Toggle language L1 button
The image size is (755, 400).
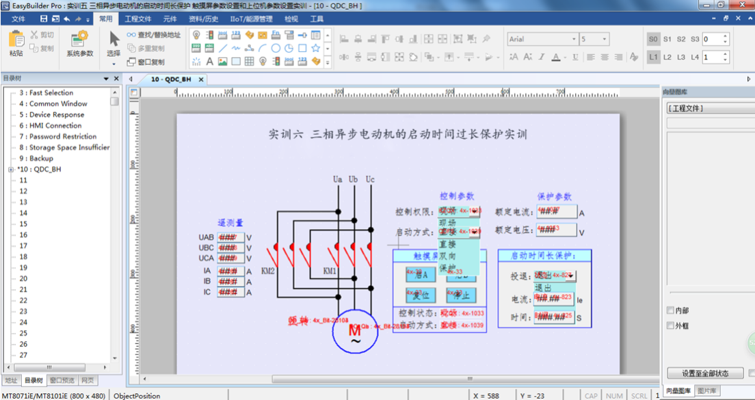click(x=653, y=57)
